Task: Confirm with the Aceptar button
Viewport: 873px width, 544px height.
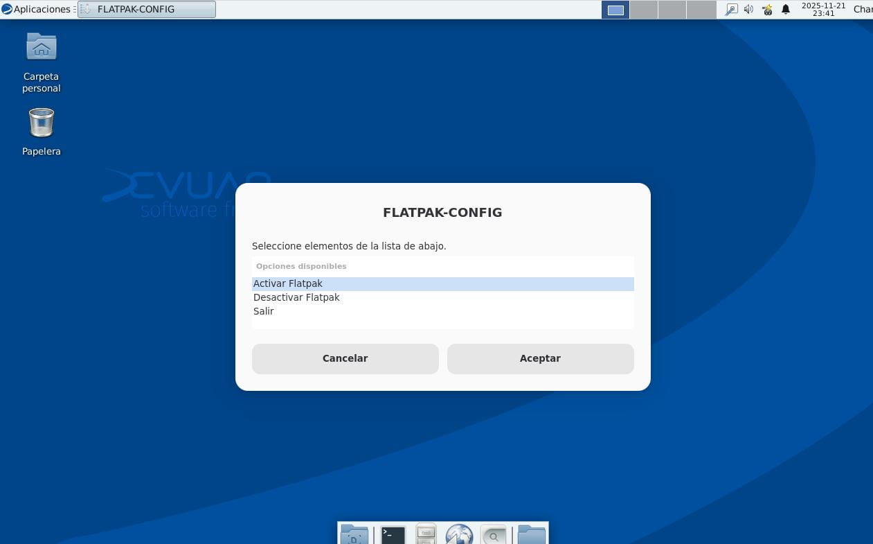Action: pyautogui.click(x=540, y=358)
